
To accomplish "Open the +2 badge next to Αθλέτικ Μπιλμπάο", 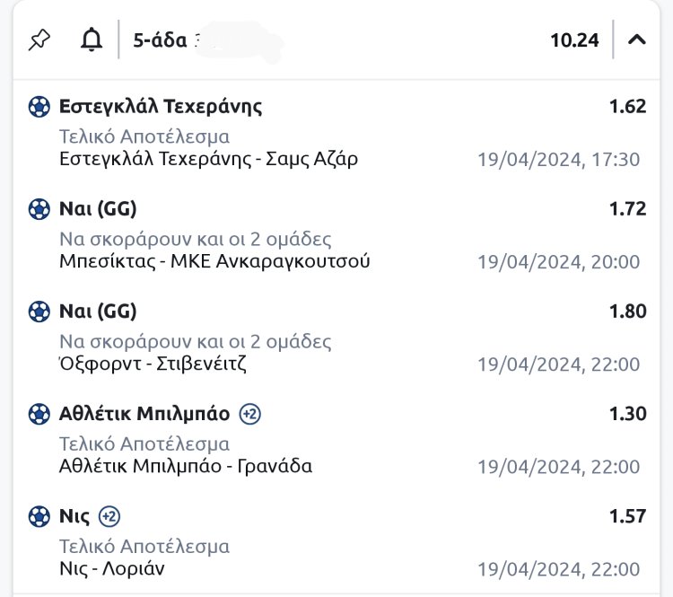I will (249, 414).
